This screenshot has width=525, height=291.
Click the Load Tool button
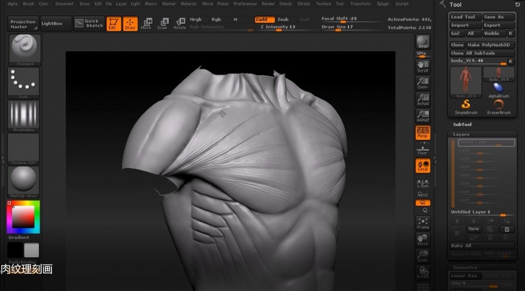coord(465,17)
